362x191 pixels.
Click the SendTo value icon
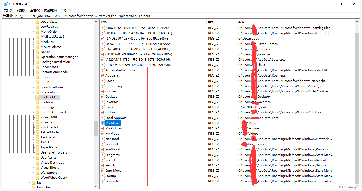103,165
